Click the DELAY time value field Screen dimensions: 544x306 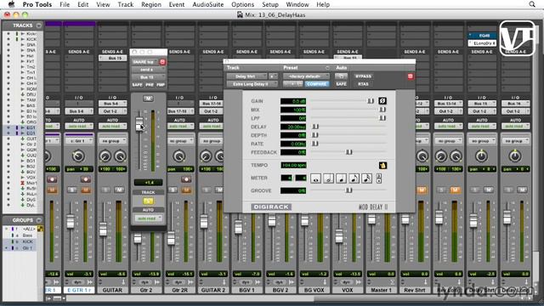pyautogui.click(x=293, y=127)
